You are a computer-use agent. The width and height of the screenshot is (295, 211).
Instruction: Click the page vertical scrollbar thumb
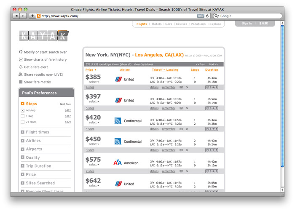tap(282, 96)
